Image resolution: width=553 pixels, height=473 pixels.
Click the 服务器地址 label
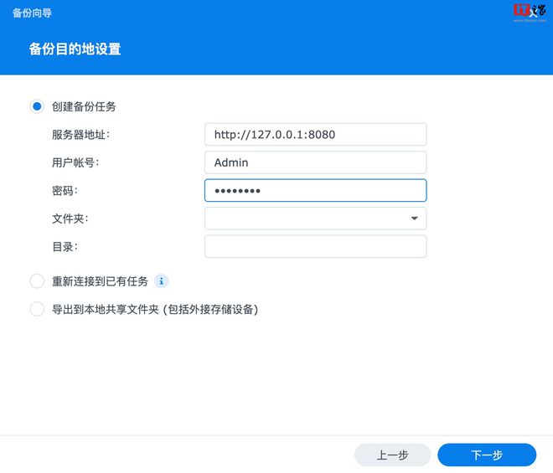(x=80, y=135)
